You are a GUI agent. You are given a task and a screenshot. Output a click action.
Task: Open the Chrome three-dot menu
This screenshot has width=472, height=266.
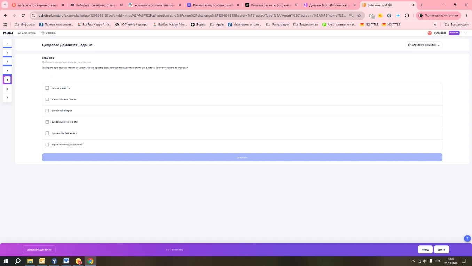466,16
